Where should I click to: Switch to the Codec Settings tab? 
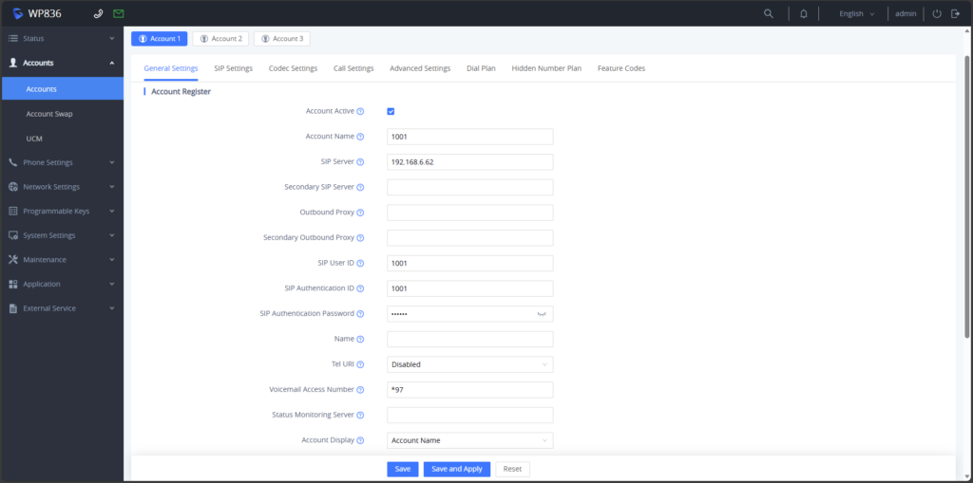tap(293, 68)
